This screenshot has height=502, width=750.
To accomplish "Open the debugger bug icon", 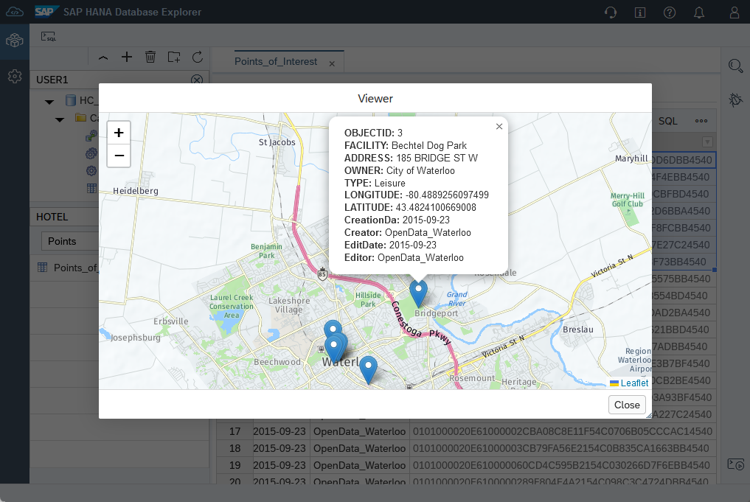I will tap(736, 100).
